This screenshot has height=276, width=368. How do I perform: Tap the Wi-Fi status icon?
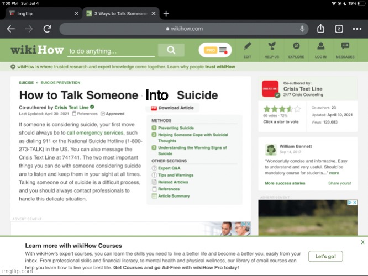(x=334, y=3)
